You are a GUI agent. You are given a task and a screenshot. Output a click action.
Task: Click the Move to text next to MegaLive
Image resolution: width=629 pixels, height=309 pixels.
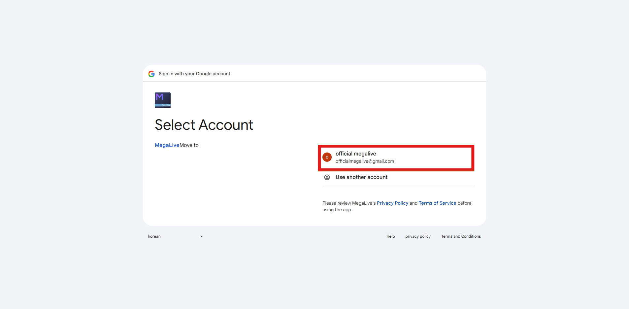(x=189, y=145)
